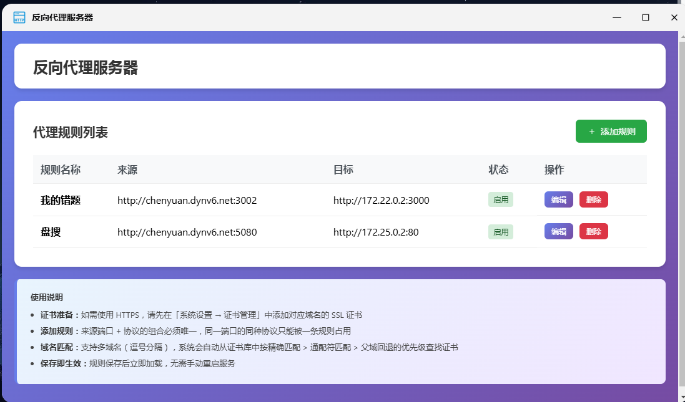Click the 目标 column header
This screenshot has height=402, width=685.
coord(343,170)
